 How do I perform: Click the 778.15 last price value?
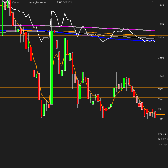[x=162, y=134]
